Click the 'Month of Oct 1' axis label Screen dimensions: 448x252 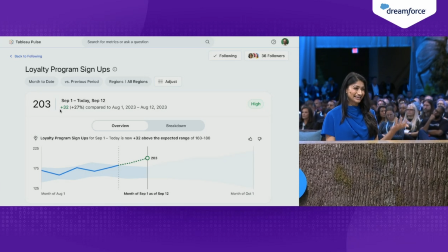[x=242, y=194]
